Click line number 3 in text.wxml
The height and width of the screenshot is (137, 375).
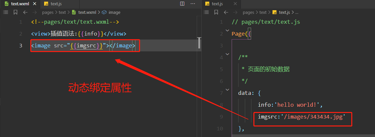[x=21, y=46]
